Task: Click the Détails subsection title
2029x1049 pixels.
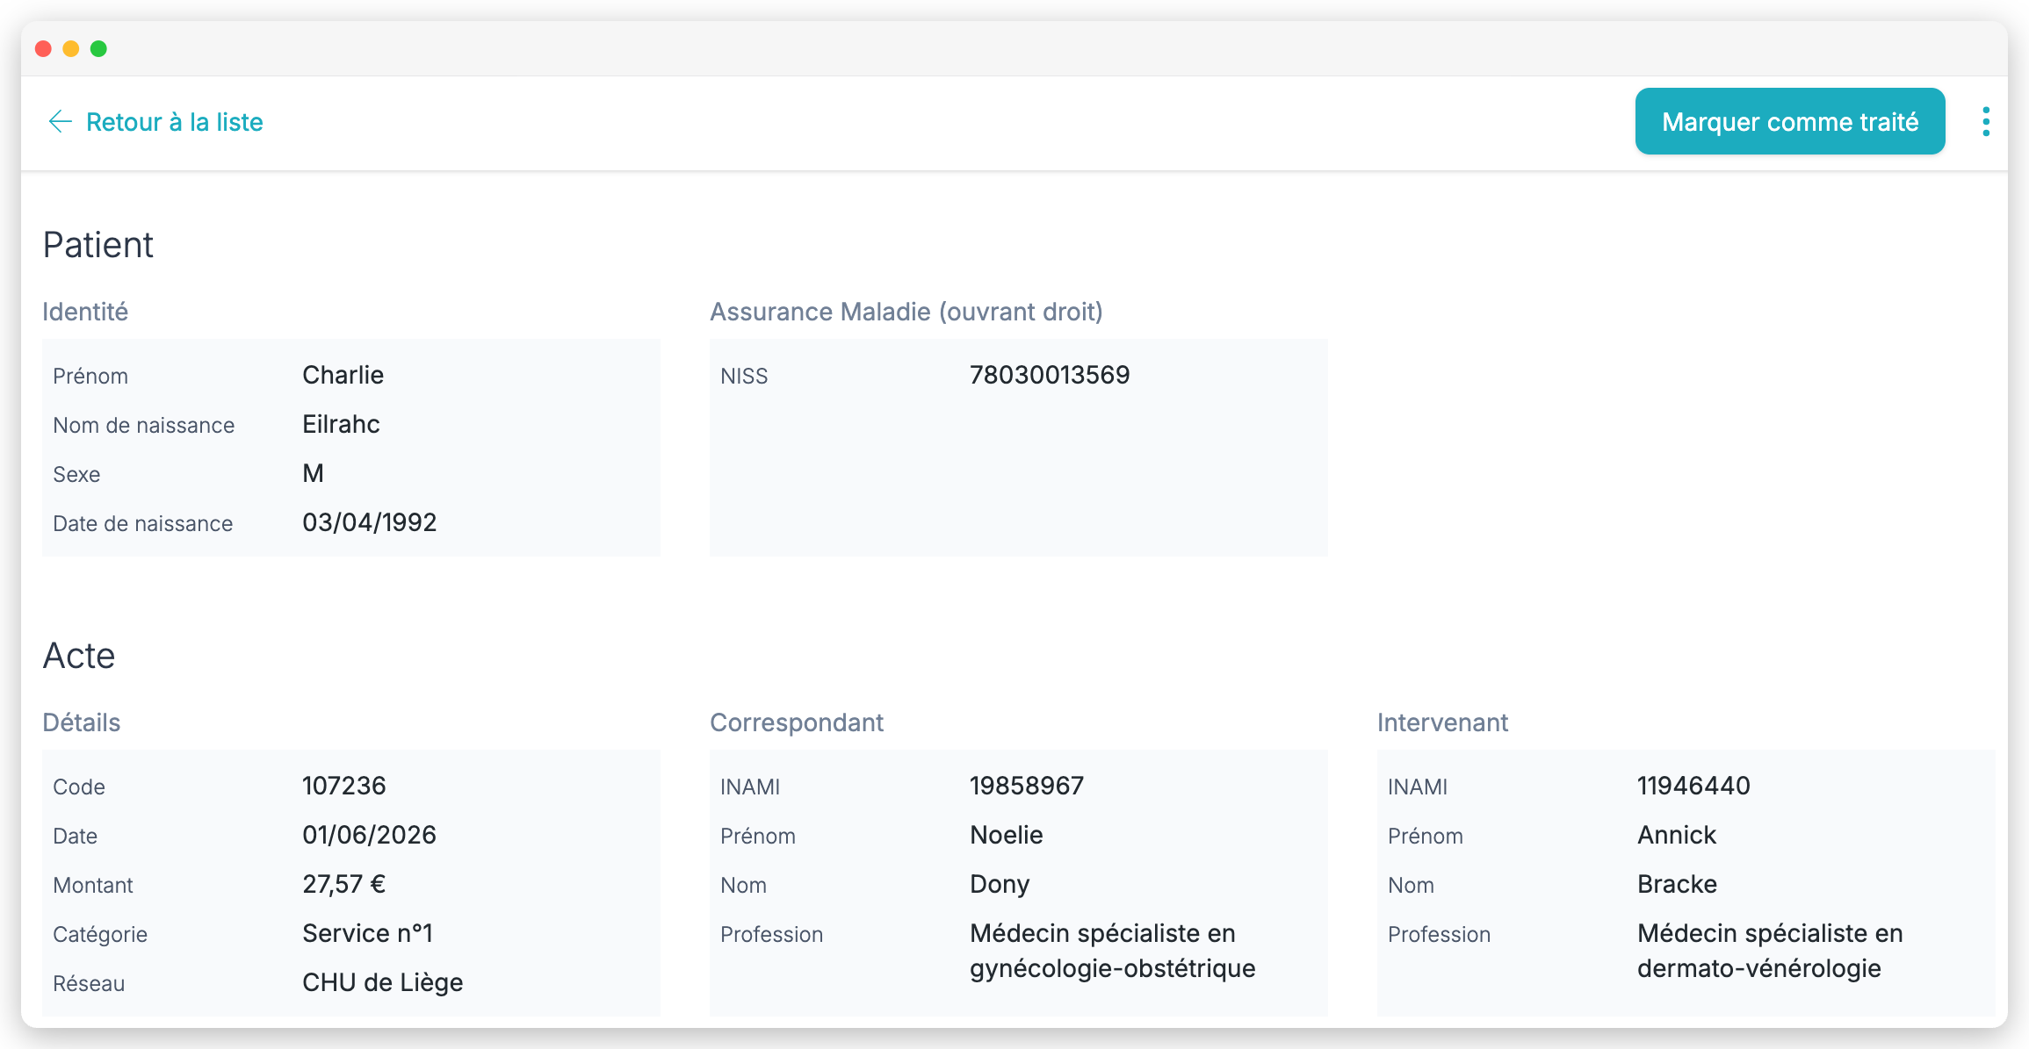Action: (x=82, y=722)
